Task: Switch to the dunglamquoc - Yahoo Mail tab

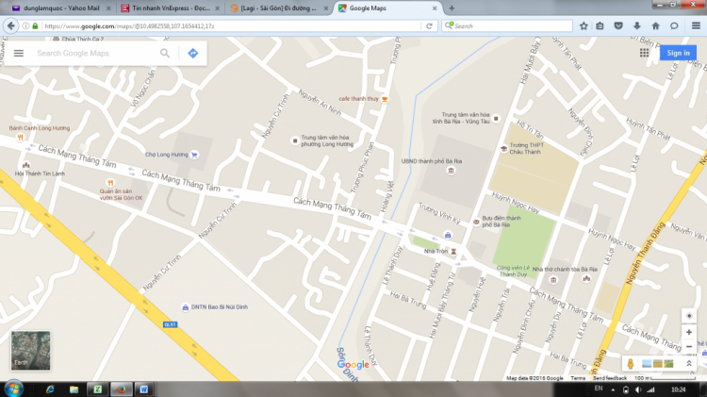Action: (61, 8)
